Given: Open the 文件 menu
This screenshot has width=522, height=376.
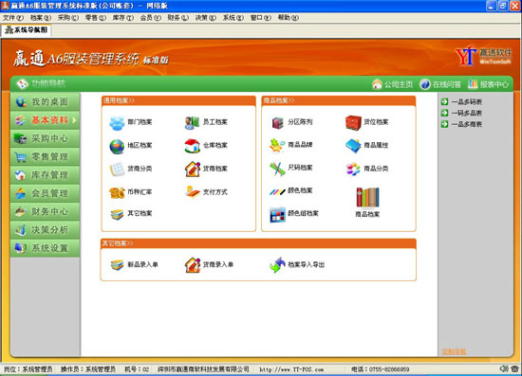Looking at the screenshot, I should [x=13, y=18].
